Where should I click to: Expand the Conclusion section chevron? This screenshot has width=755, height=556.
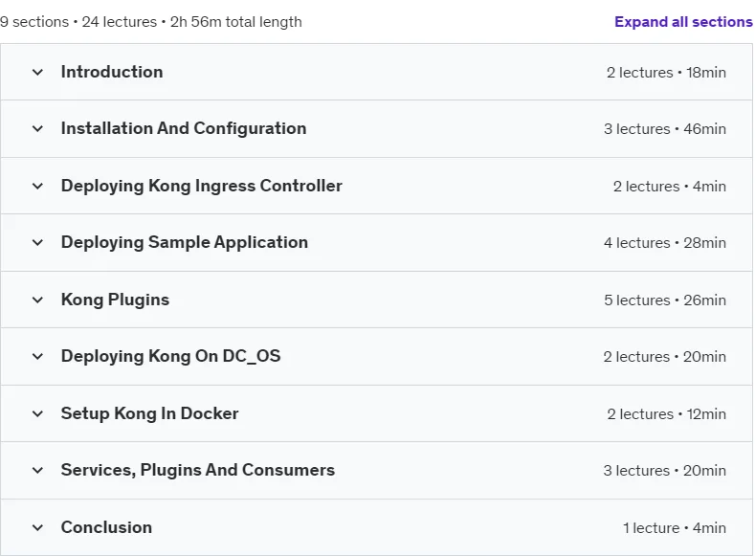pyautogui.click(x=37, y=527)
